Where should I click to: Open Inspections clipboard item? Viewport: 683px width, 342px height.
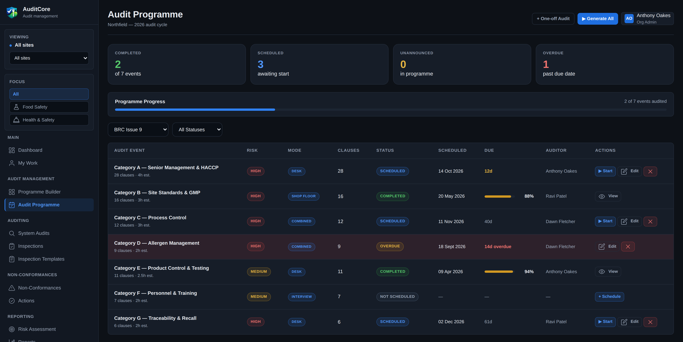click(x=49, y=246)
